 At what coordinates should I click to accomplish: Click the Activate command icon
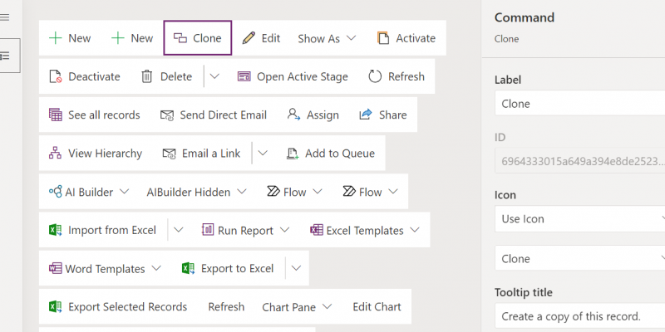click(x=383, y=38)
